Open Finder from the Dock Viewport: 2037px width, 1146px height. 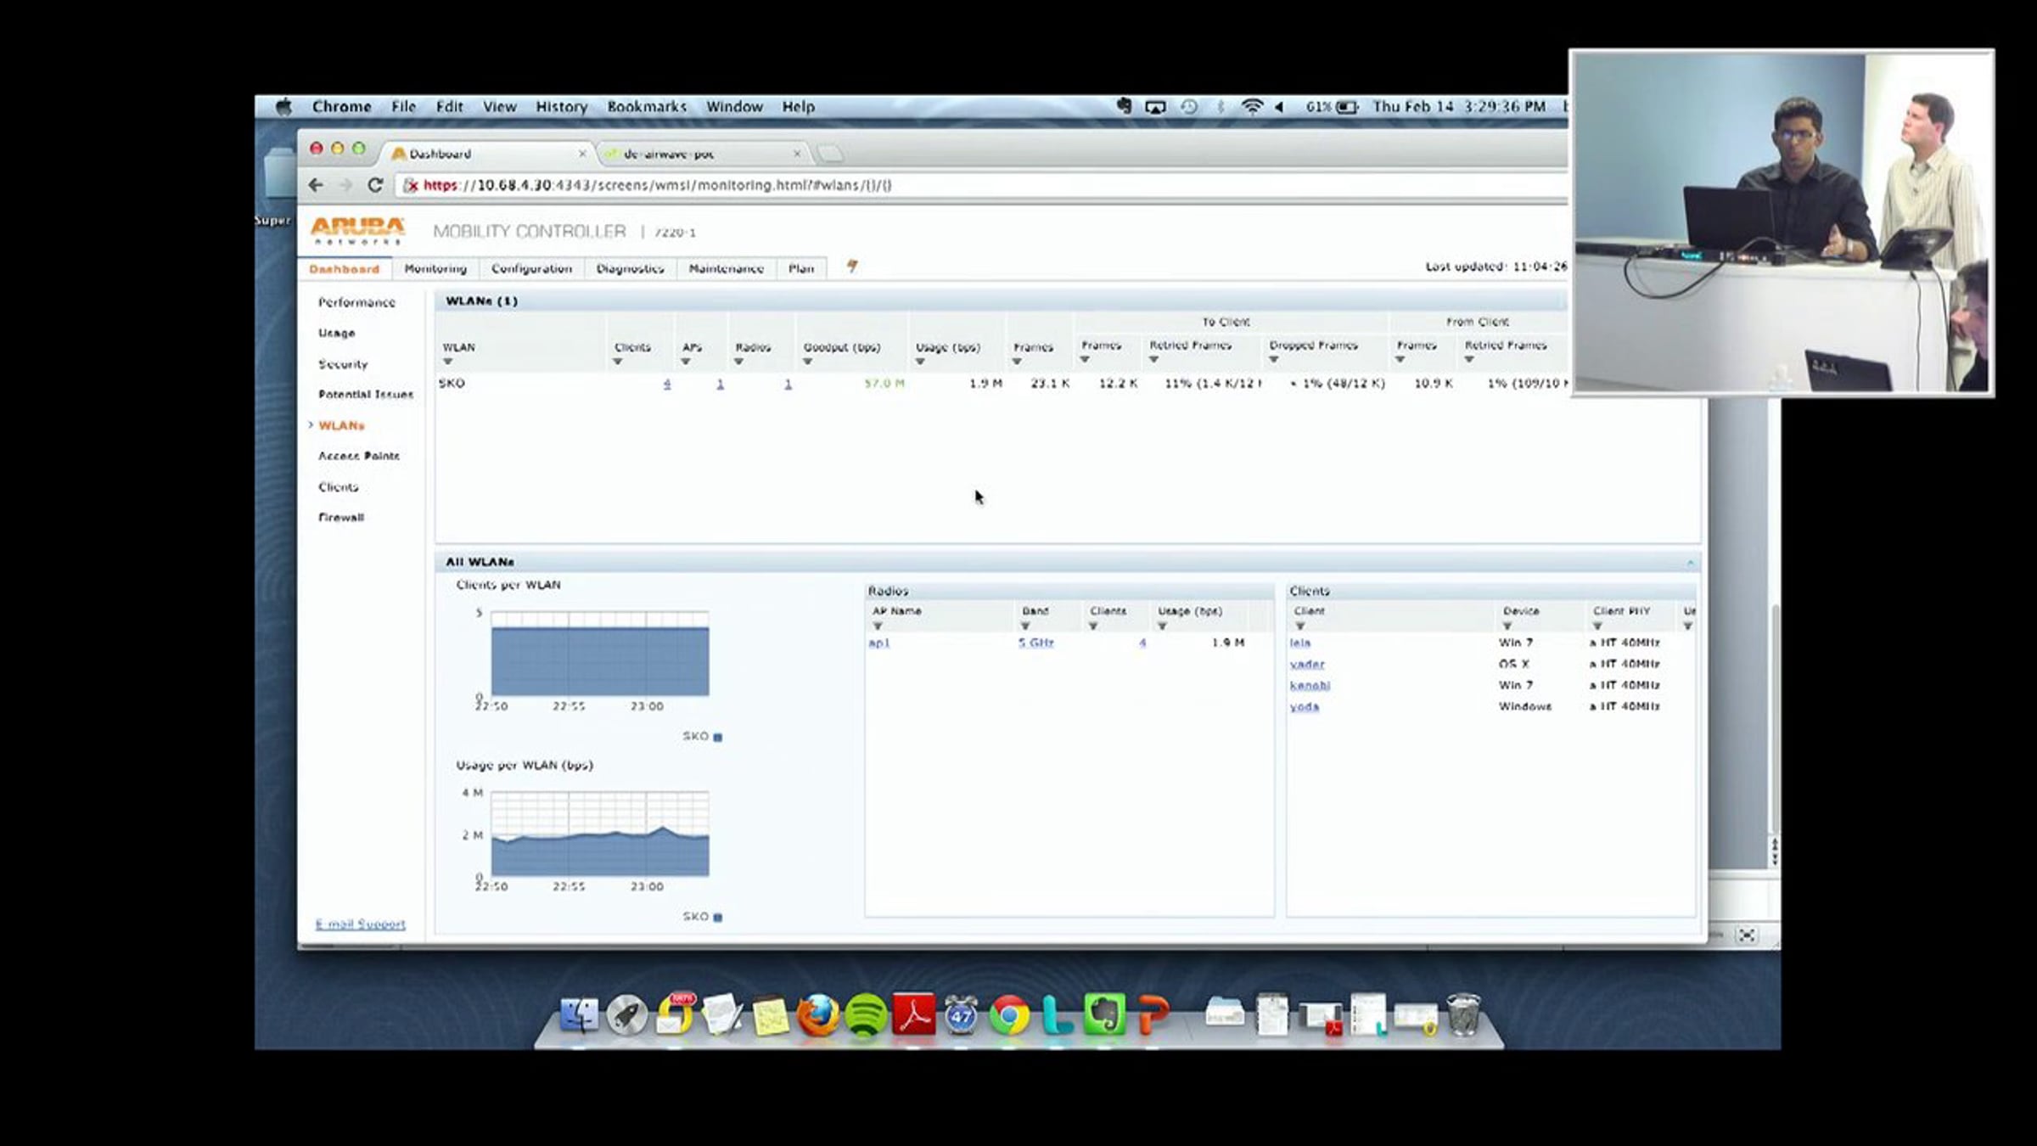pos(580,1015)
